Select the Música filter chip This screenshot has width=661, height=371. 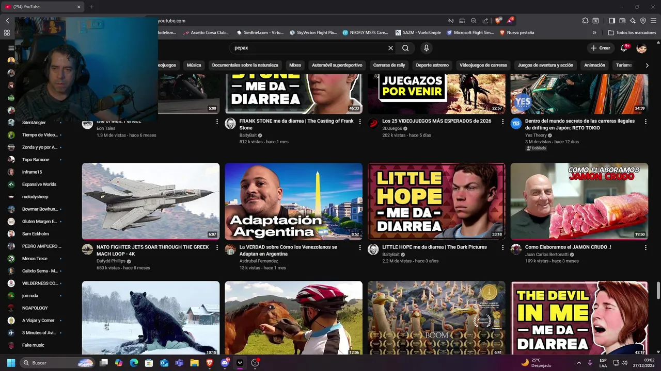[194, 65]
